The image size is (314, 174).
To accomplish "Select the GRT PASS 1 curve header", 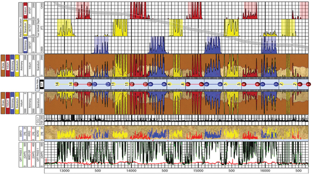I will tap(40, 155).
